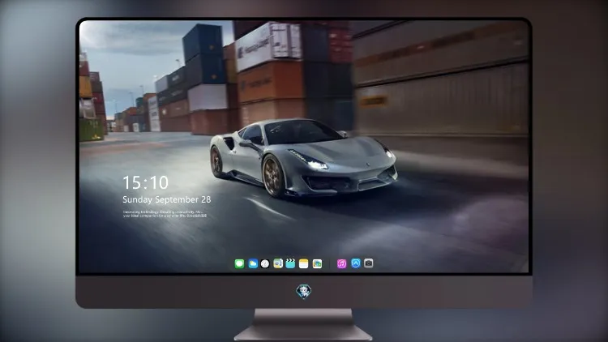Open the pink Music app in dock
Image resolution: width=608 pixels, height=342 pixels.
point(341,263)
